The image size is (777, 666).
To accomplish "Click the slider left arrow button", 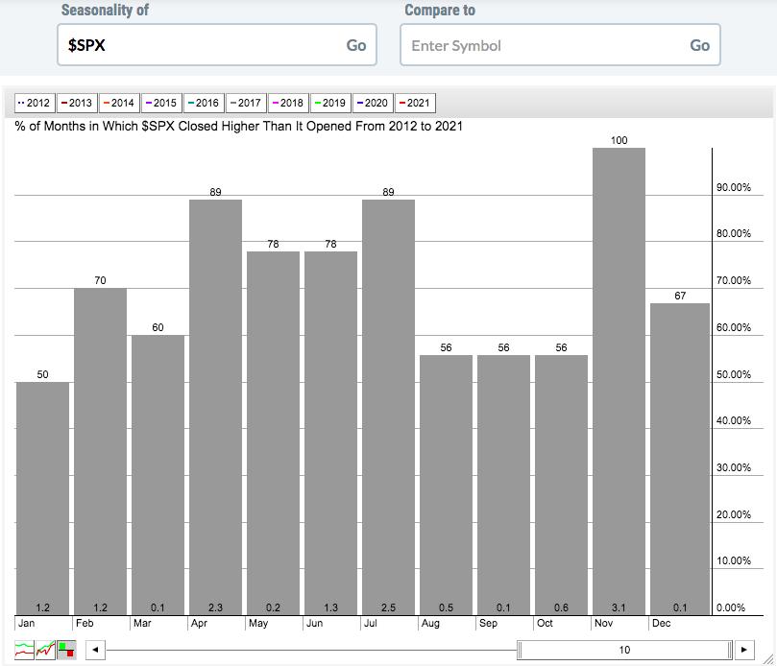I will point(96,650).
